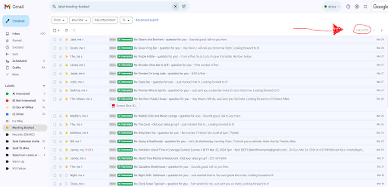The image size is (388, 187).
Task: Expand the To filter chip
Action: coord(126,20)
